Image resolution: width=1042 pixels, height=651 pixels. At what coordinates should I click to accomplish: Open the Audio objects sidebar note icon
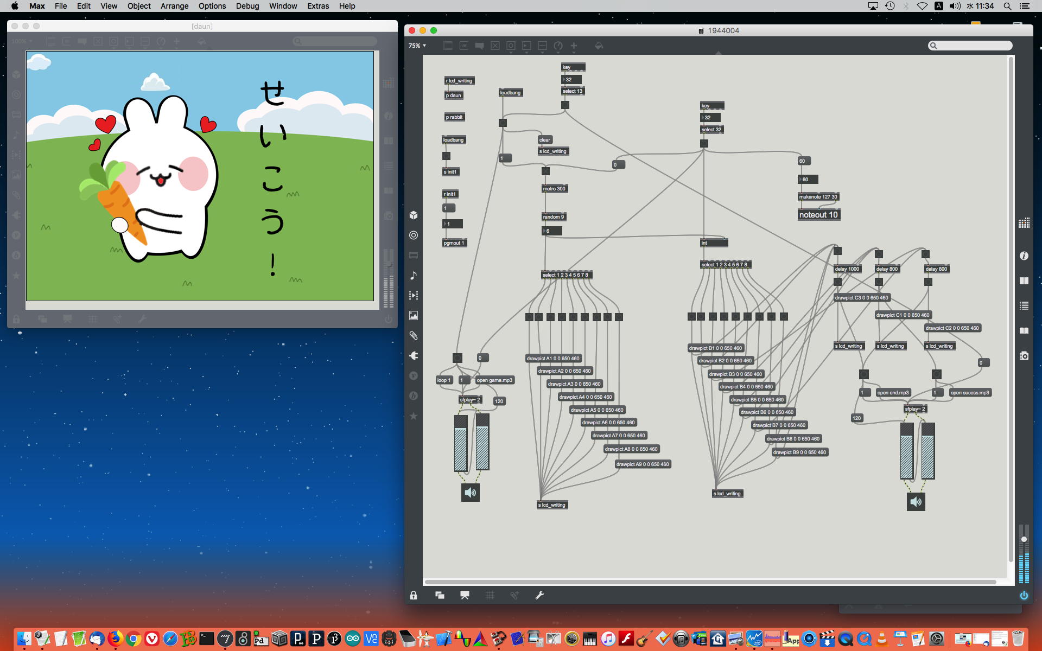pos(414,276)
